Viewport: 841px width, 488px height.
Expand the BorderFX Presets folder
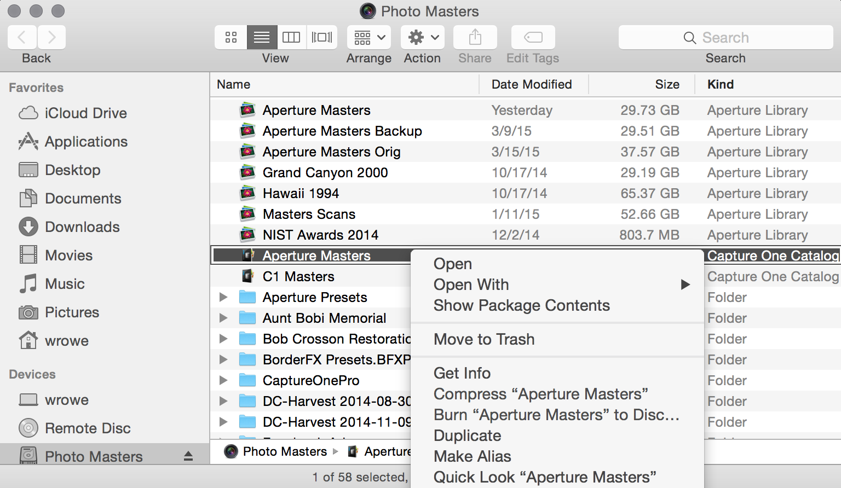click(x=223, y=359)
